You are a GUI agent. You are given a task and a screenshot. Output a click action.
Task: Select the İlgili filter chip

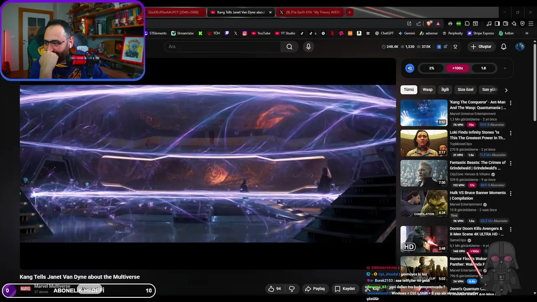click(445, 89)
